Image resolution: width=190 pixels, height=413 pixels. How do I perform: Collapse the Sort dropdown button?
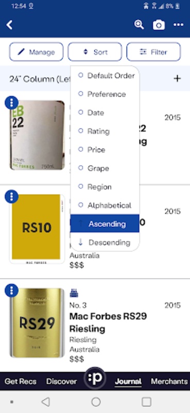(95, 52)
